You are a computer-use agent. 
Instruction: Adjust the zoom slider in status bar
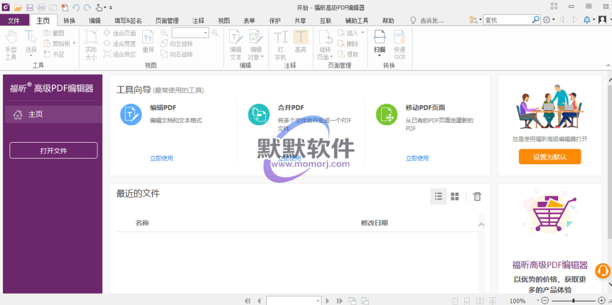point(573,301)
